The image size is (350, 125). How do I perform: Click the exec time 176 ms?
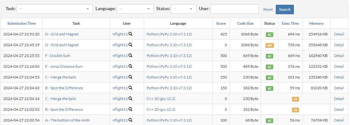(294, 66)
